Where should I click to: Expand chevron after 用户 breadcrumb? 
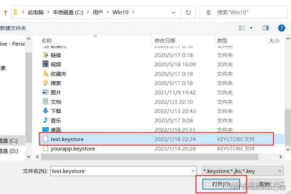[x=108, y=12]
